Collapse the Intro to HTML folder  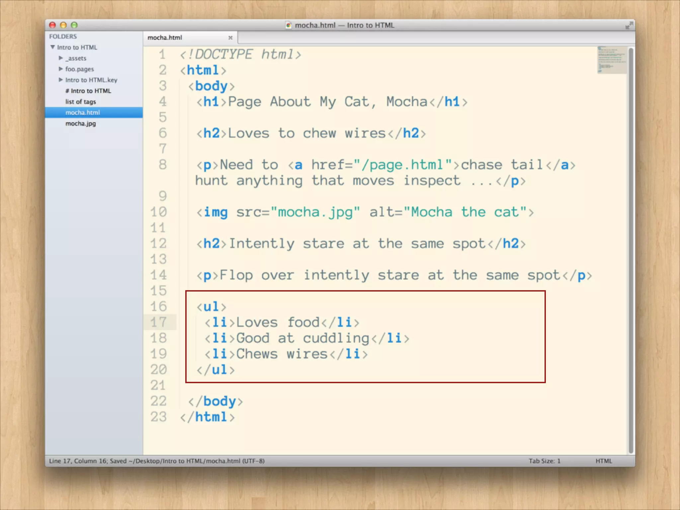pyautogui.click(x=53, y=47)
